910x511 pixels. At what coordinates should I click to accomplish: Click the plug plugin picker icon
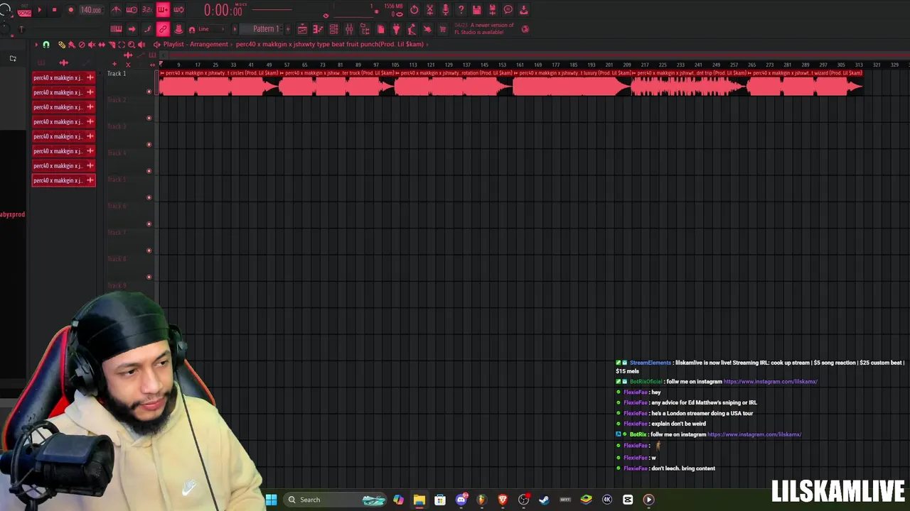coord(396,29)
